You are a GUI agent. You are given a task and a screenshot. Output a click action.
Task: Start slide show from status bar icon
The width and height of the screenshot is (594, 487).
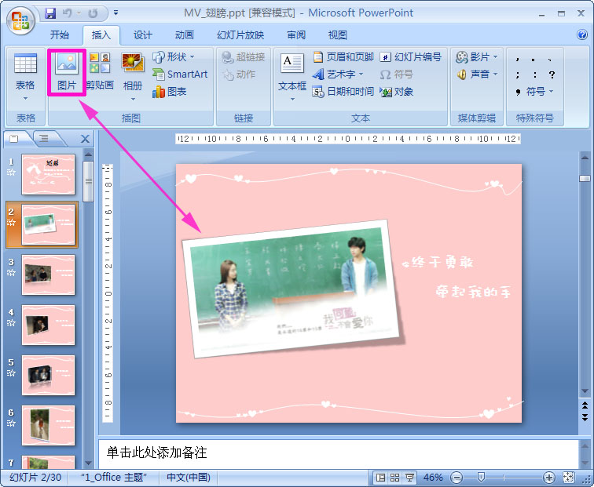(x=409, y=478)
